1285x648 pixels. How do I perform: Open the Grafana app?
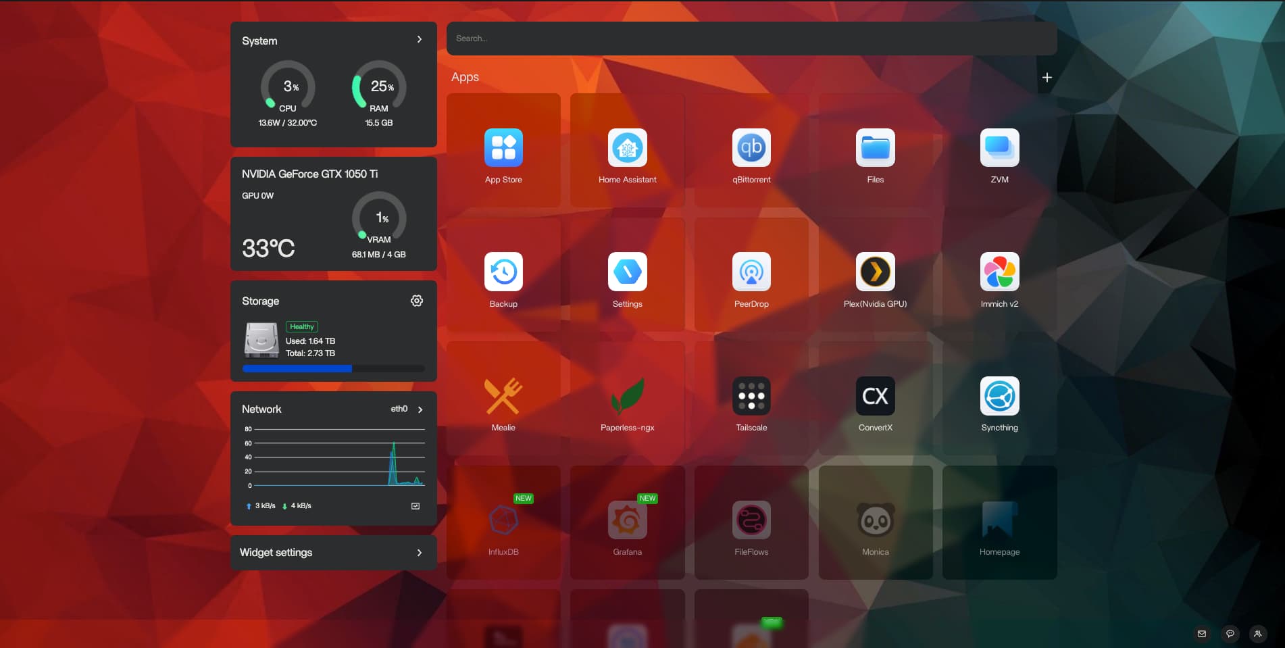pyautogui.click(x=627, y=520)
